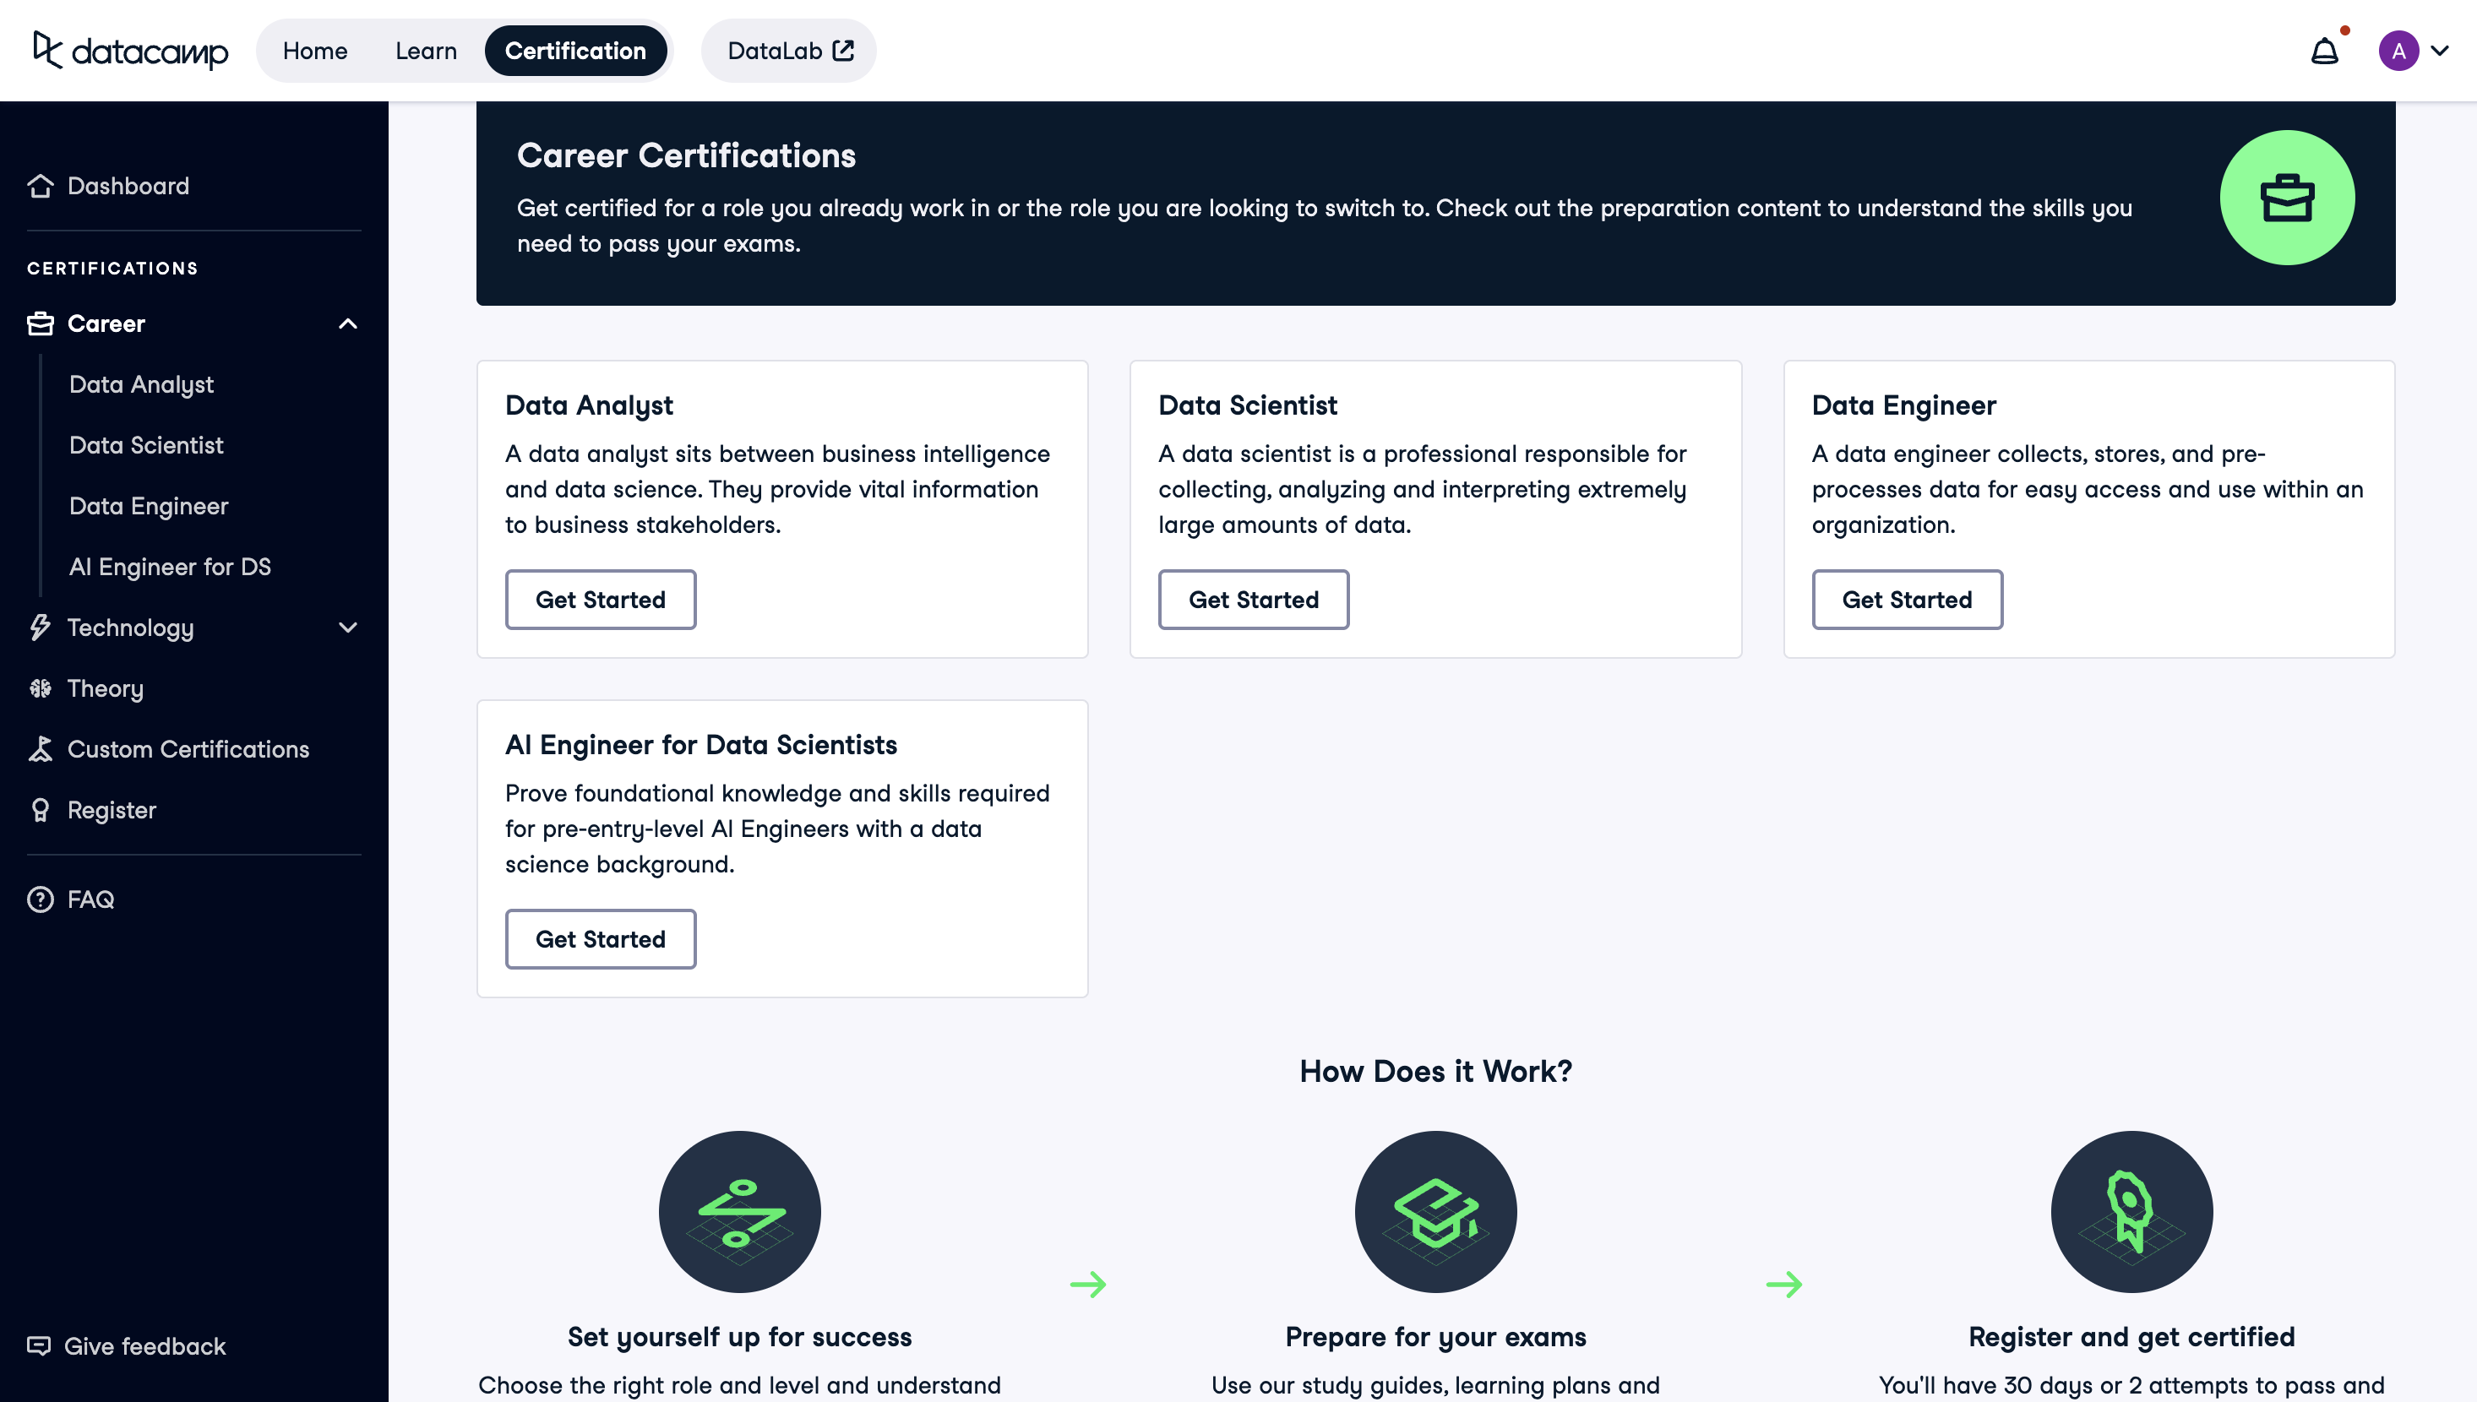Click the Theory brain icon
Image resolution: width=2477 pixels, height=1402 pixels.
pyautogui.click(x=41, y=688)
